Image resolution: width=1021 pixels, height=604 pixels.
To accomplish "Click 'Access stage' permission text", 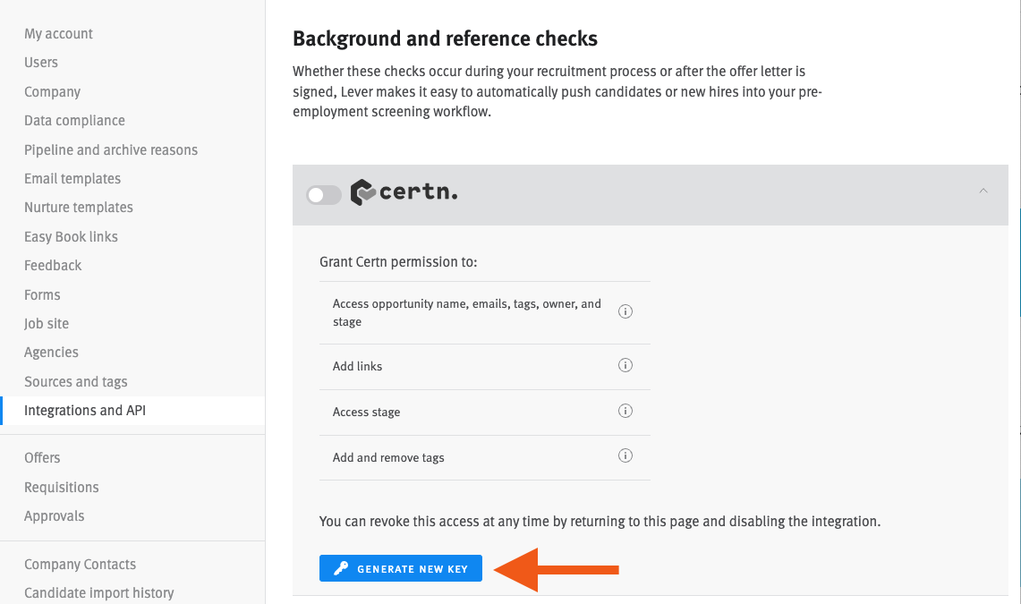I will pyautogui.click(x=366, y=412).
